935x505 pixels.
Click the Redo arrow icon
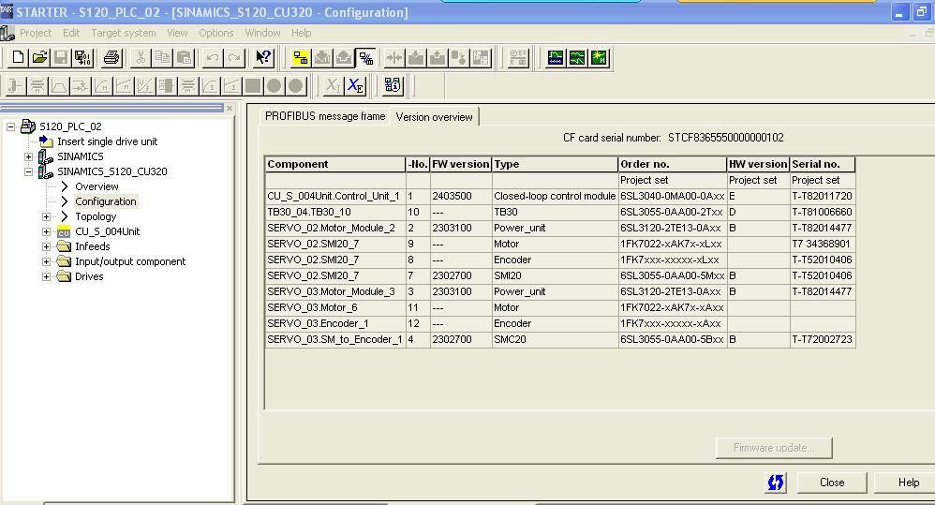(x=234, y=58)
